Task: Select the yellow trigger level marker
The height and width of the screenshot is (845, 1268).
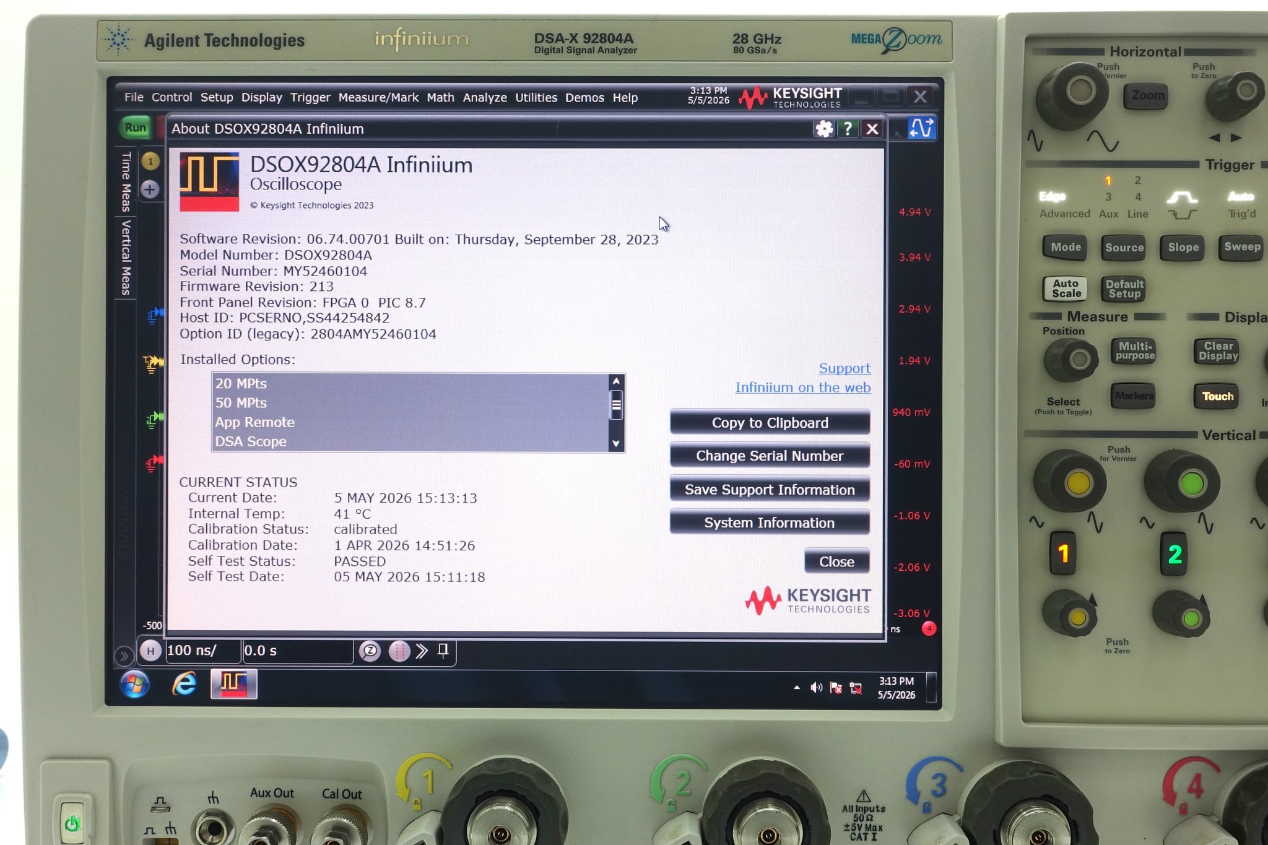Action: pyautogui.click(x=153, y=363)
